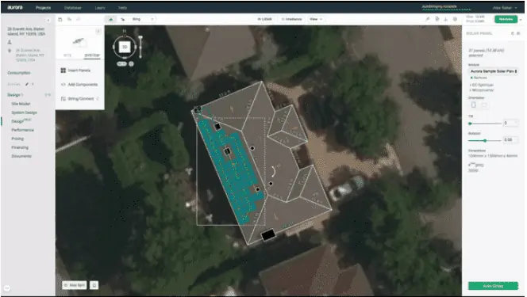
Task: Open the Projects menu in the top bar
Action: pyautogui.click(x=44, y=8)
